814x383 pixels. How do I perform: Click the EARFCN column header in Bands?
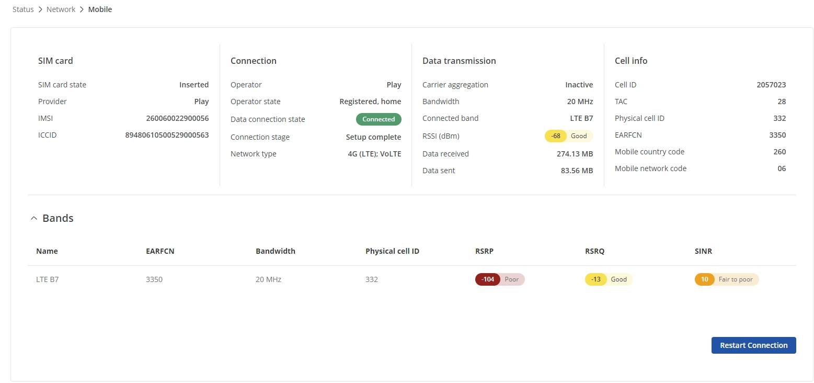[160, 251]
